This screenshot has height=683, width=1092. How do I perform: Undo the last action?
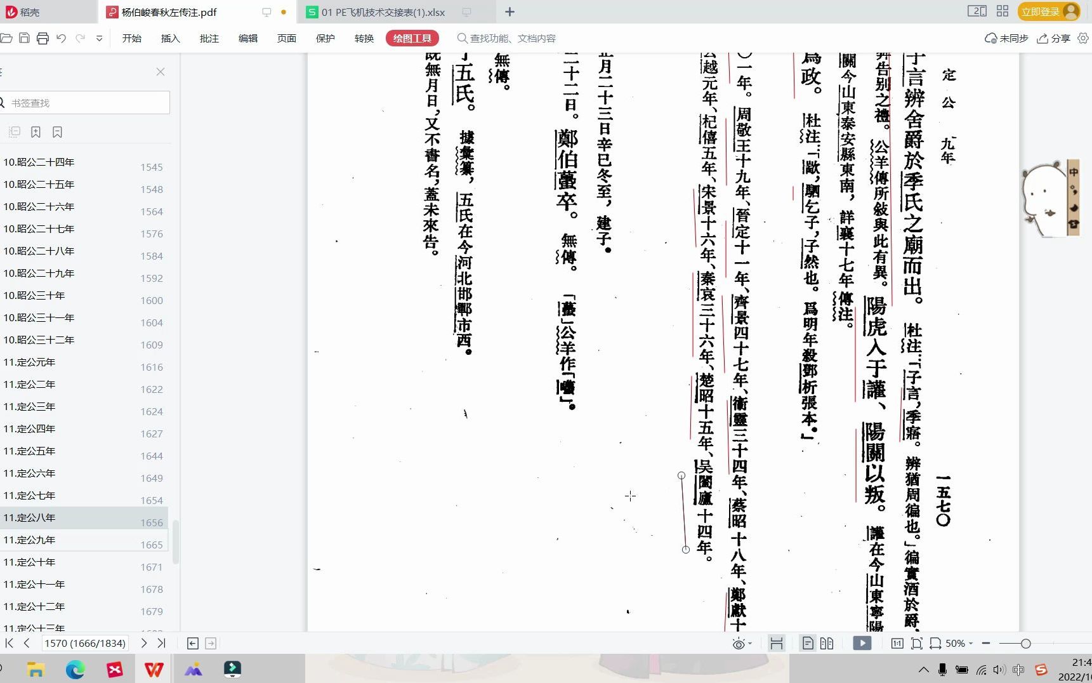pos(61,38)
